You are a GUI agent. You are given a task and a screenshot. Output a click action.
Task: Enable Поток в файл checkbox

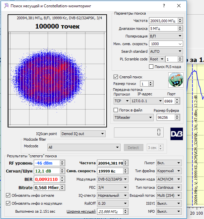[x=116, y=110]
